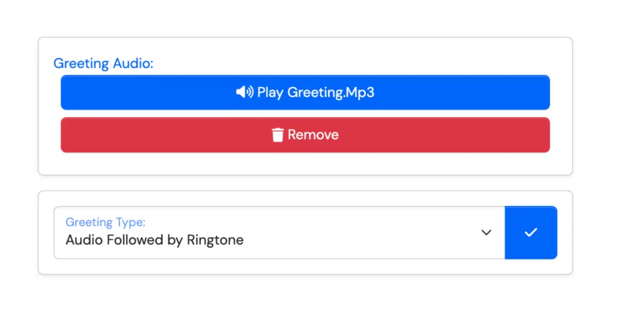Screen dimensions: 620x330
Task: Start playback of the greeting file
Action: tap(305, 92)
